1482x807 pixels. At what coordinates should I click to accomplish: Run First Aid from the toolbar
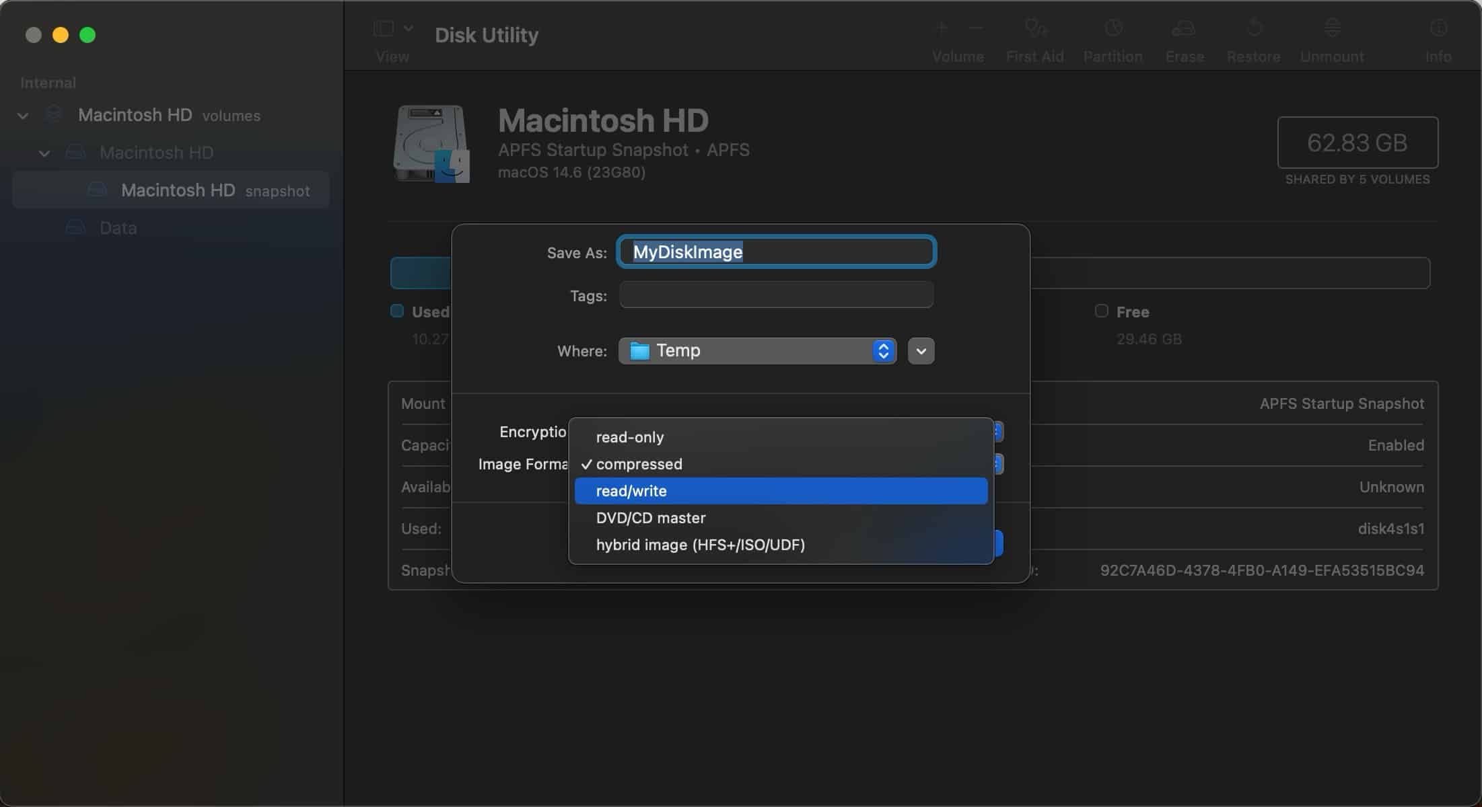coord(1035,28)
